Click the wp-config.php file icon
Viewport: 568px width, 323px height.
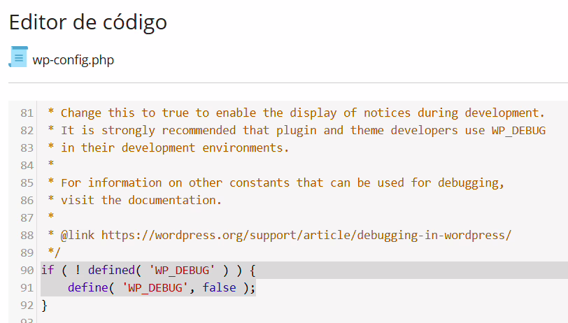pyautogui.click(x=18, y=57)
